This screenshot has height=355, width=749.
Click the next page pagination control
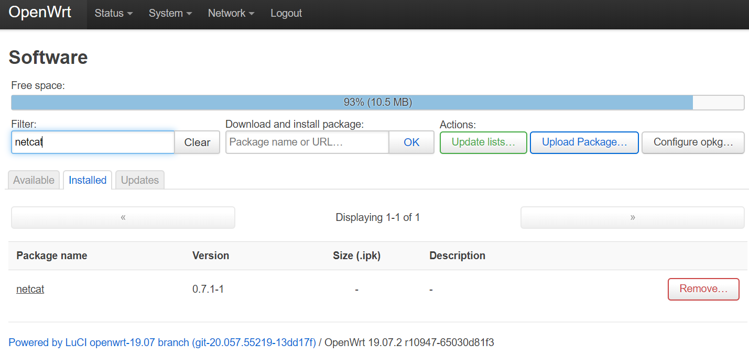click(x=632, y=217)
